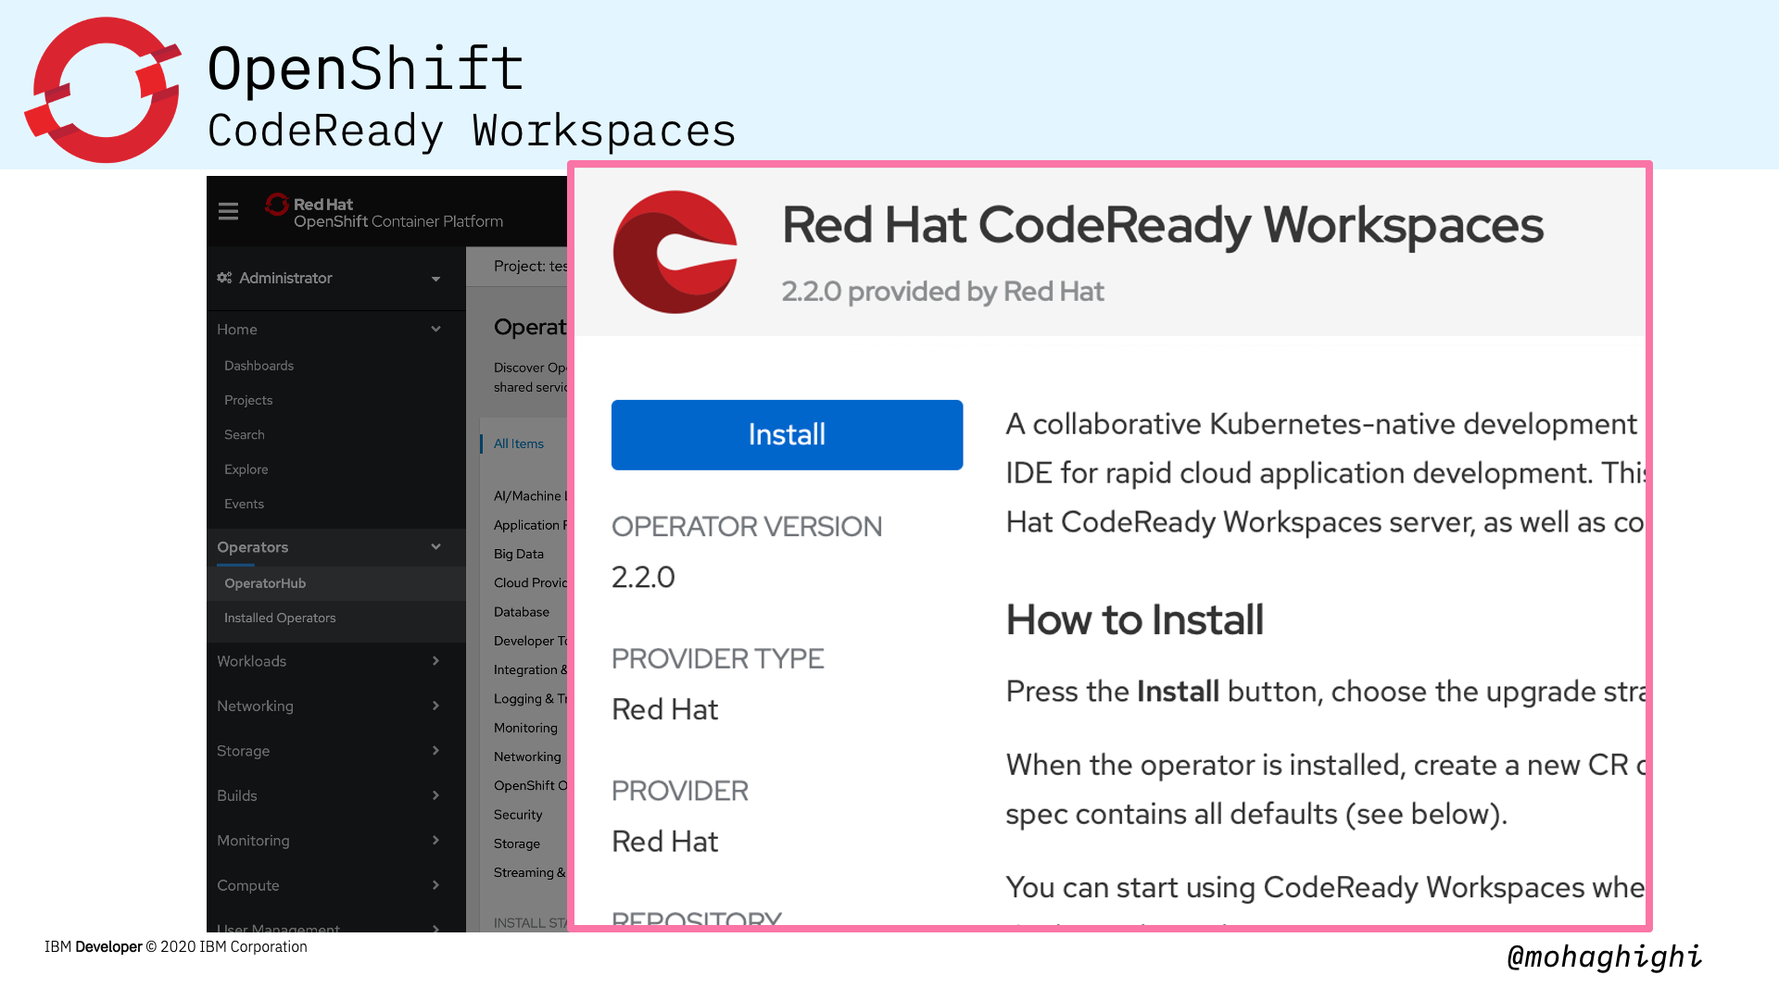The width and height of the screenshot is (1779, 1000).
Task: Filter by Big Data category
Action: pyautogui.click(x=519, y=554)
